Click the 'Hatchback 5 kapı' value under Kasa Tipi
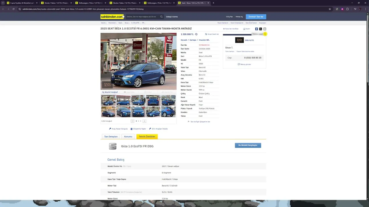Viewport: 369px width, 207px height. pyautogui.click(x=206, y=83)
